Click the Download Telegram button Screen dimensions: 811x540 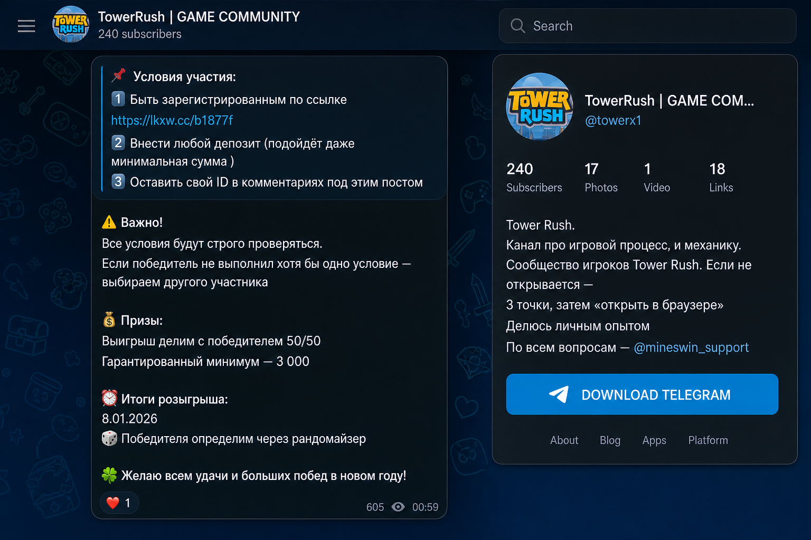pos(642,394)
